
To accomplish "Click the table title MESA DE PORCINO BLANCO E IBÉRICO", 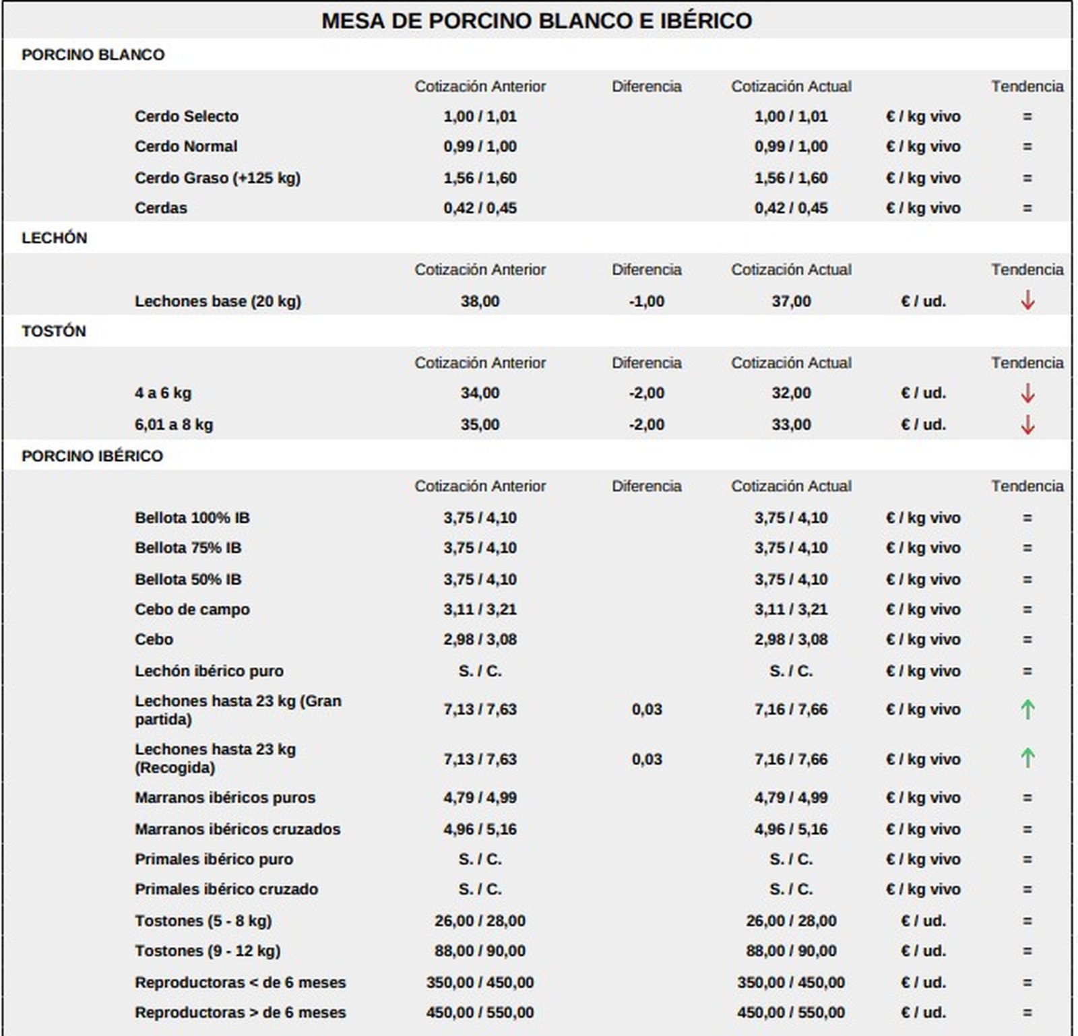I will click(x=536, y=21).
